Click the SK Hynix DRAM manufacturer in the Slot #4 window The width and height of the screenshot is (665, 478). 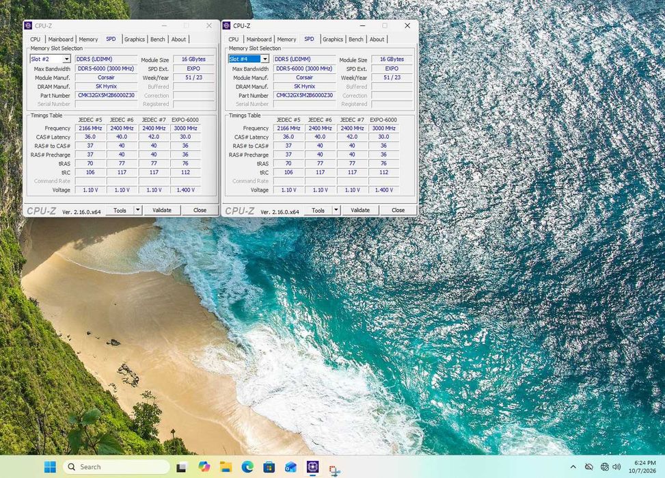tap(305, 86)
